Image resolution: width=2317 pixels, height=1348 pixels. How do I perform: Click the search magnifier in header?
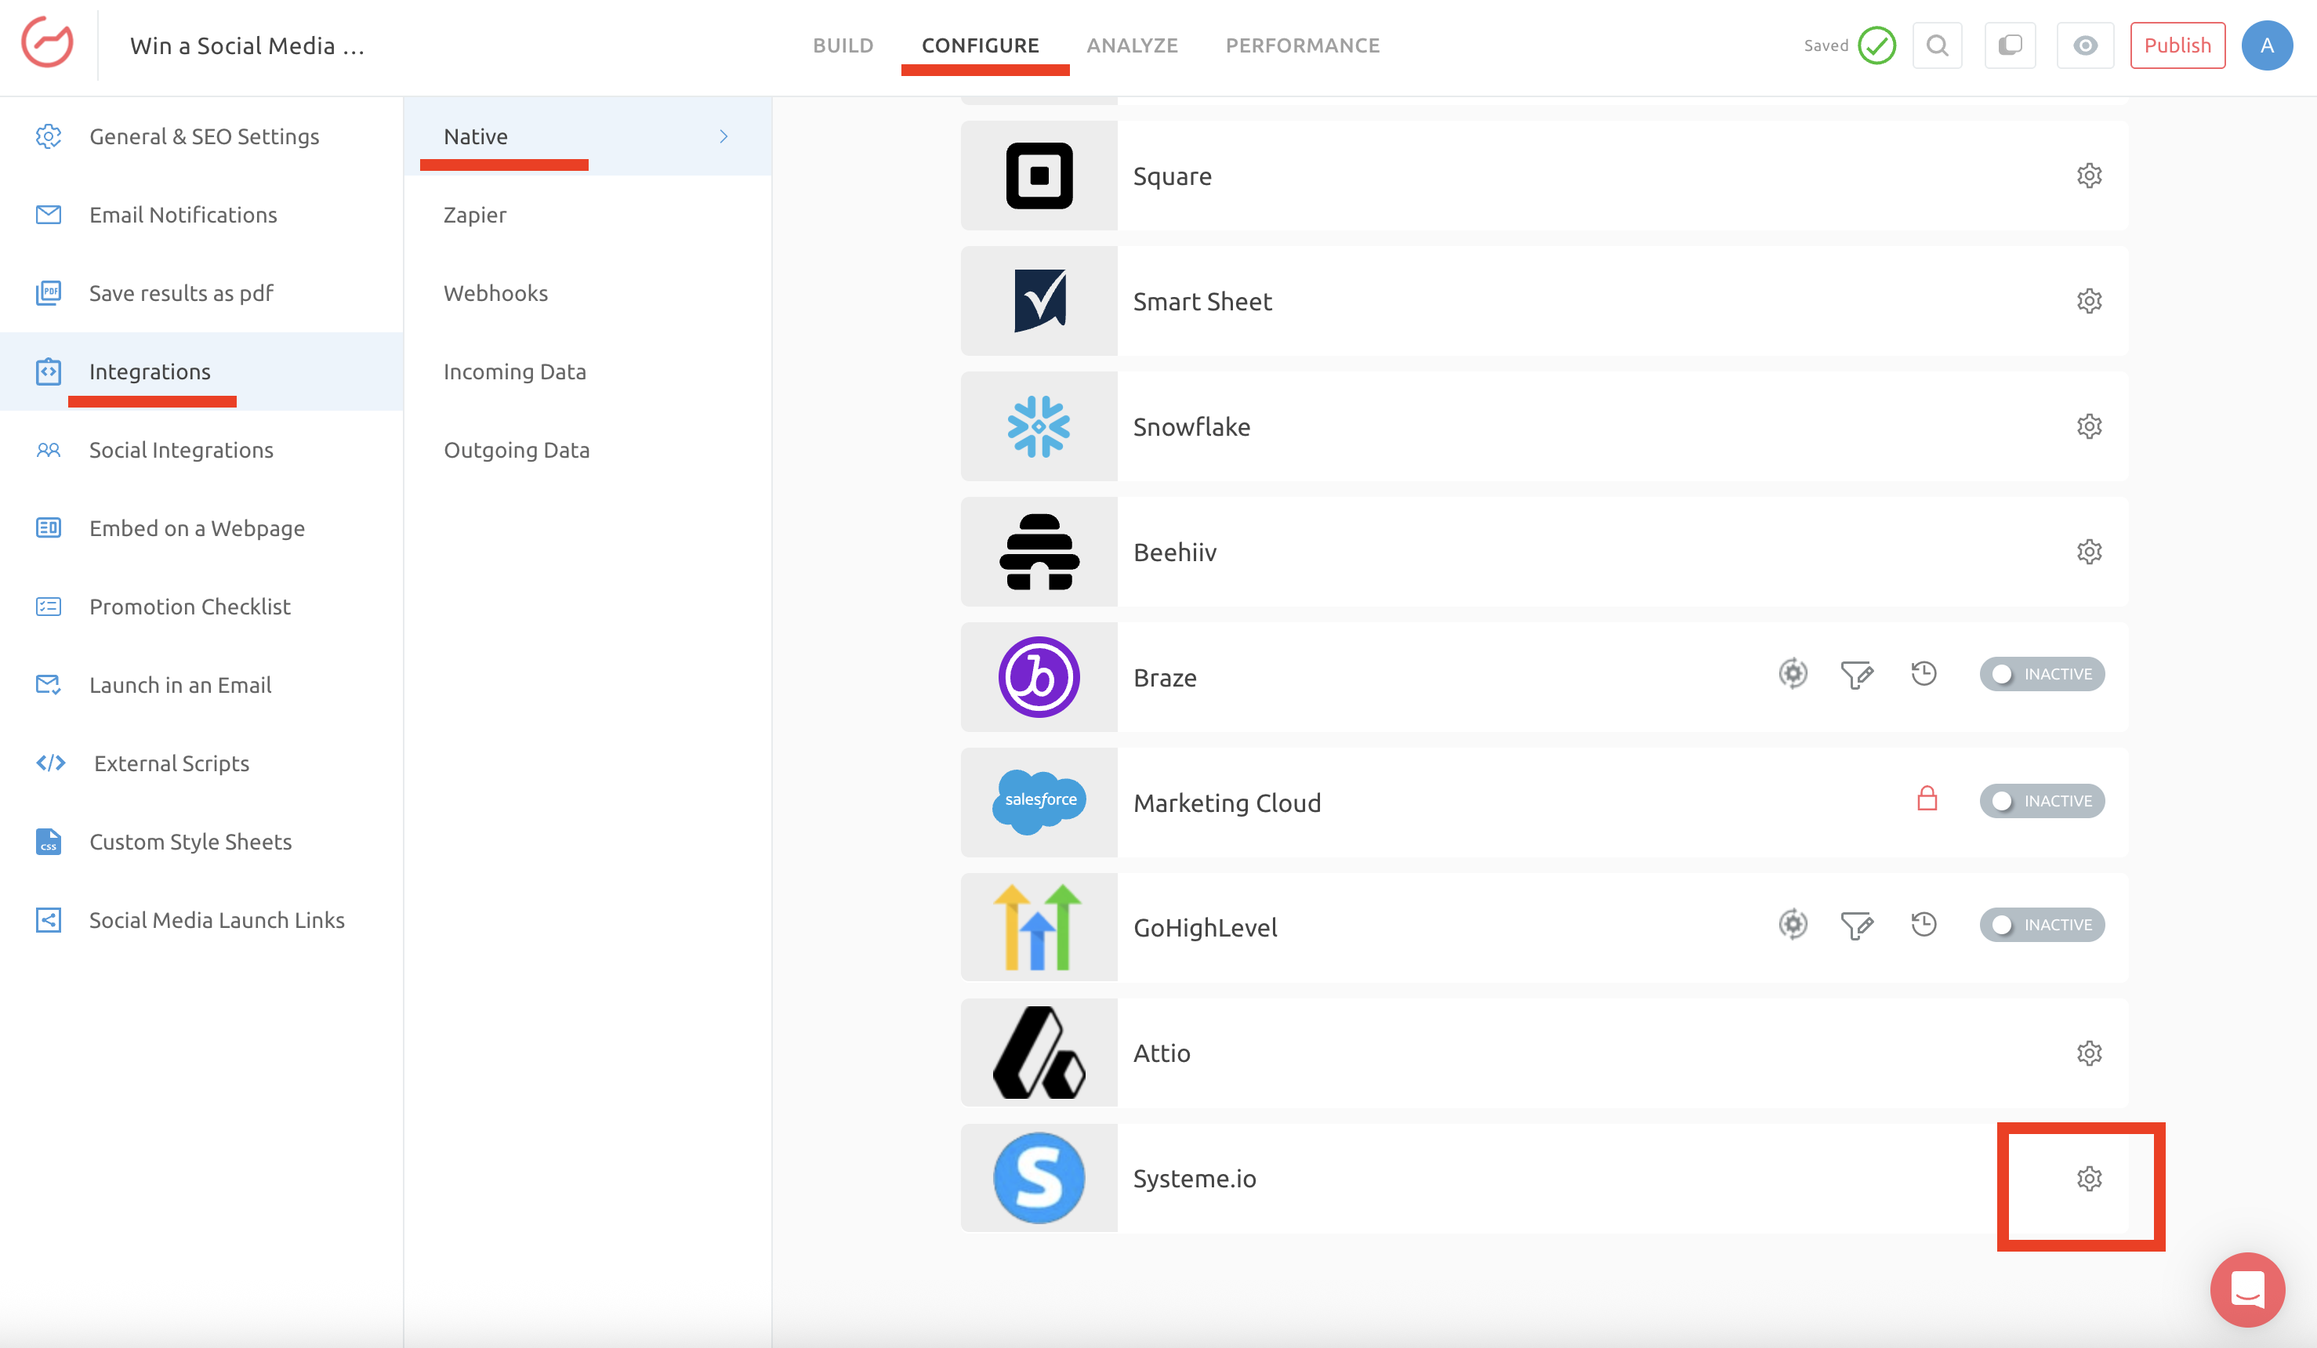click(x=1936, y=45)
